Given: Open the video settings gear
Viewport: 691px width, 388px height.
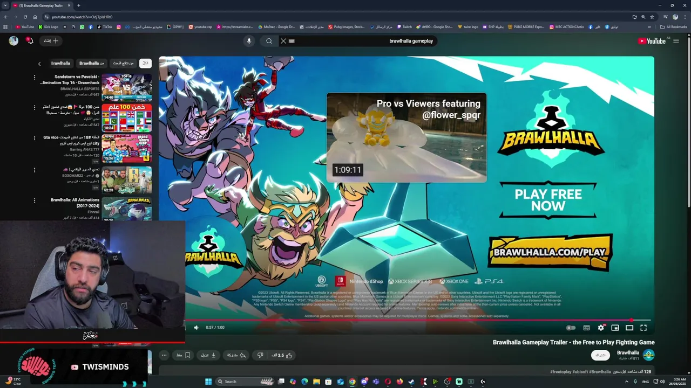Looking at the screenshot, I should (601, 327).
